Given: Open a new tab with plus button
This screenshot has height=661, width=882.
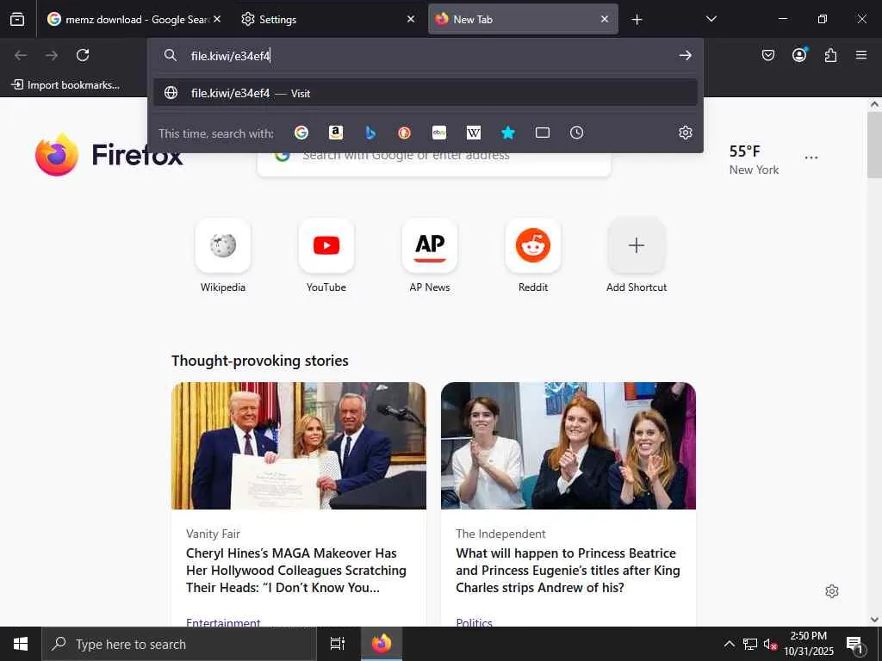Looking at the screenshot, I should pos(637,20).
